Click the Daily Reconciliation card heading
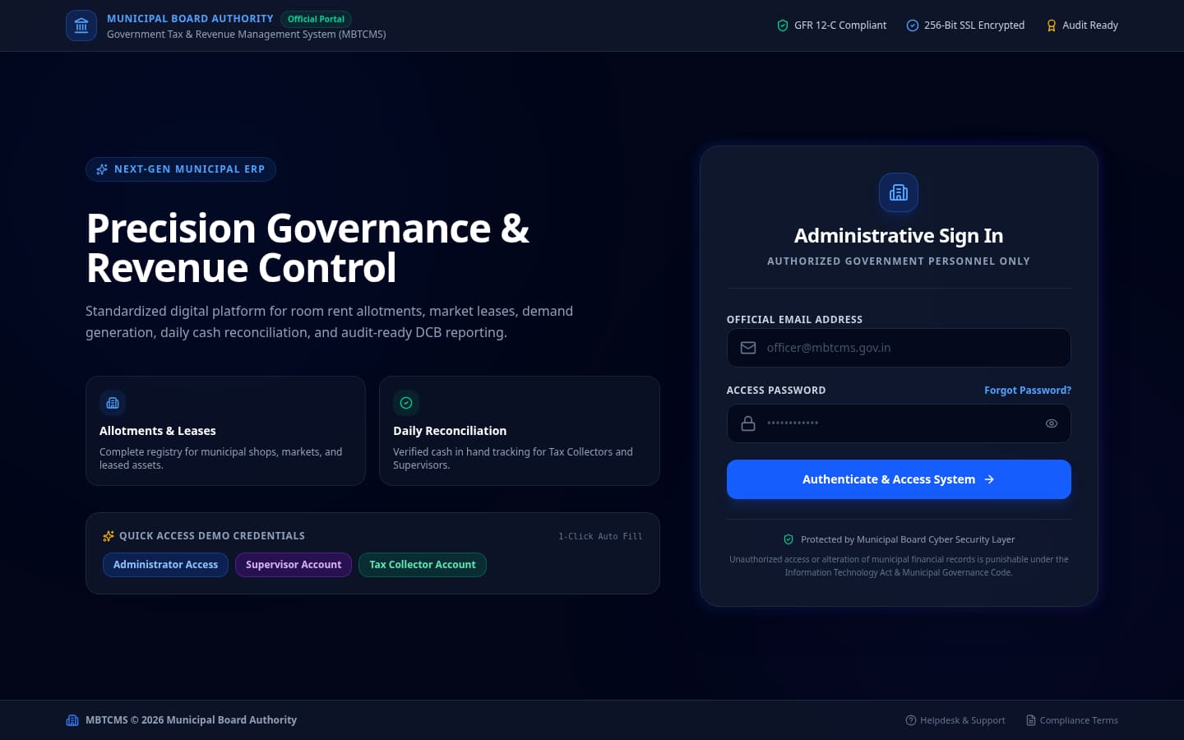 coord(450,431)
